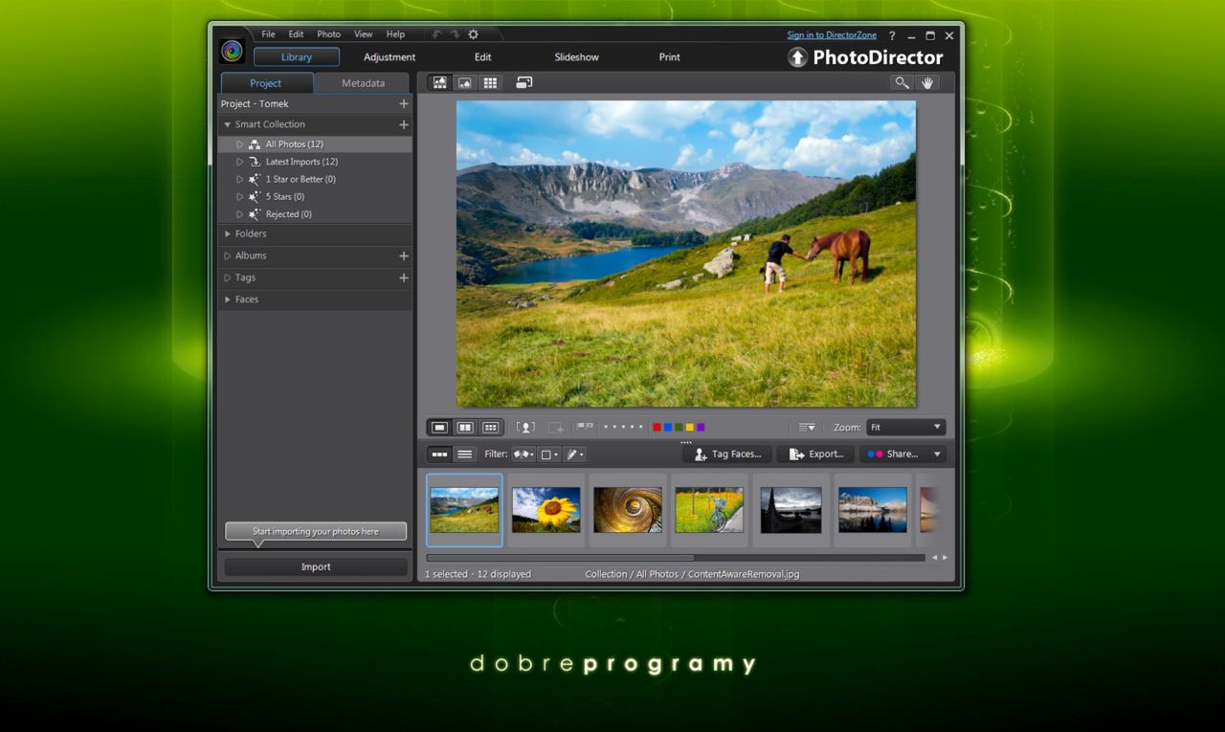Click the add frame icon beside face tagging

pos(556,428)
